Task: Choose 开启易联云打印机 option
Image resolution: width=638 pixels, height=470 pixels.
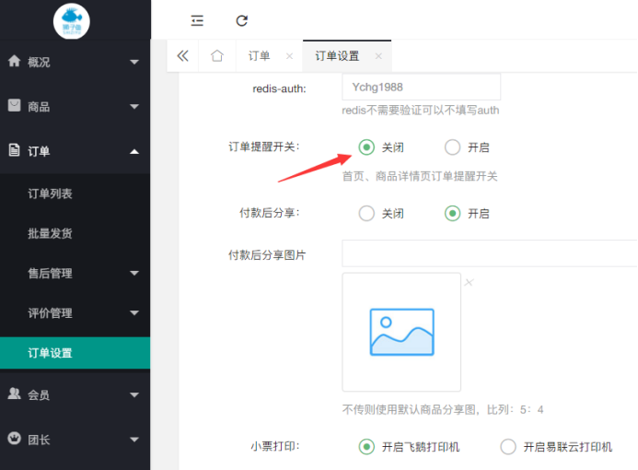Action: (x=508, y=447)
